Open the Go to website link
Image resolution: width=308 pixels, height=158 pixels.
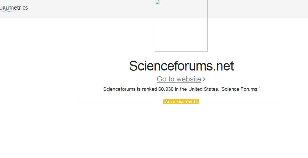click(179, 79)
